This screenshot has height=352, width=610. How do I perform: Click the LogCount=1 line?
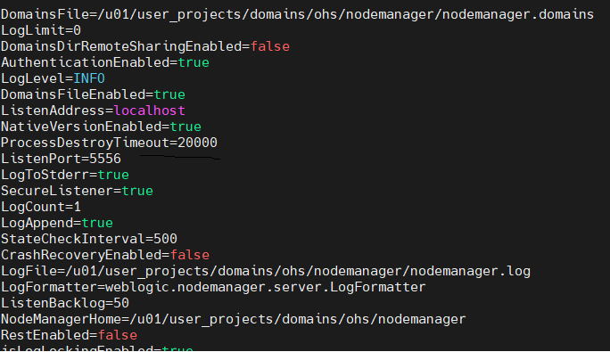pyautogui.click(x=41, y=207)
